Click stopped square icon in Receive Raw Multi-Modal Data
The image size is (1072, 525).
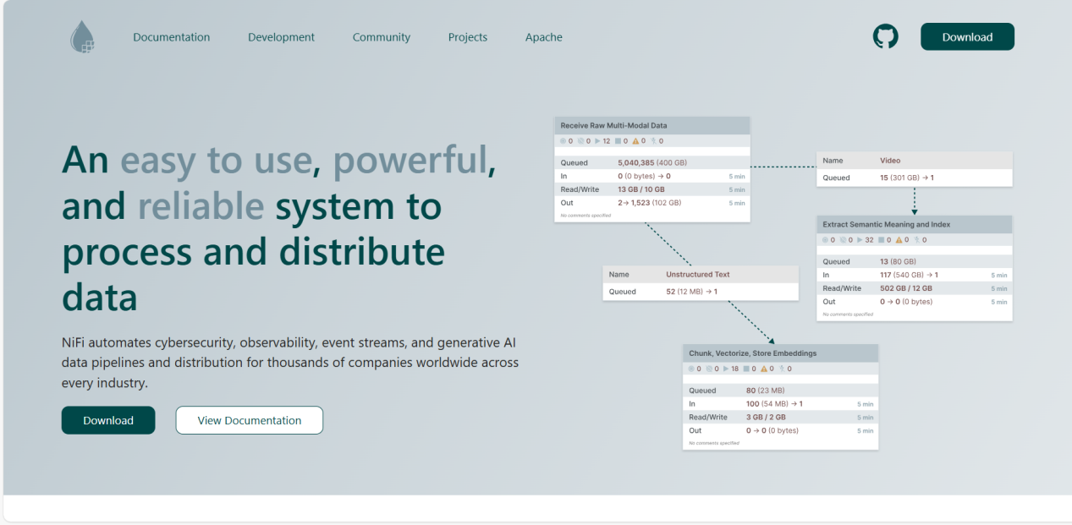(x=618, y=141)
